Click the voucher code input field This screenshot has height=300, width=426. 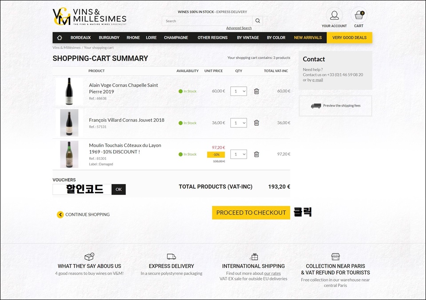point(82,189)
